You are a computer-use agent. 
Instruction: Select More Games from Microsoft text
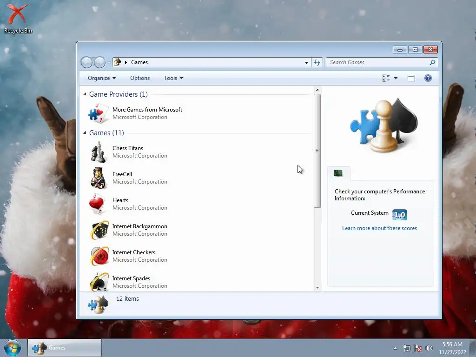pos(147,110)
